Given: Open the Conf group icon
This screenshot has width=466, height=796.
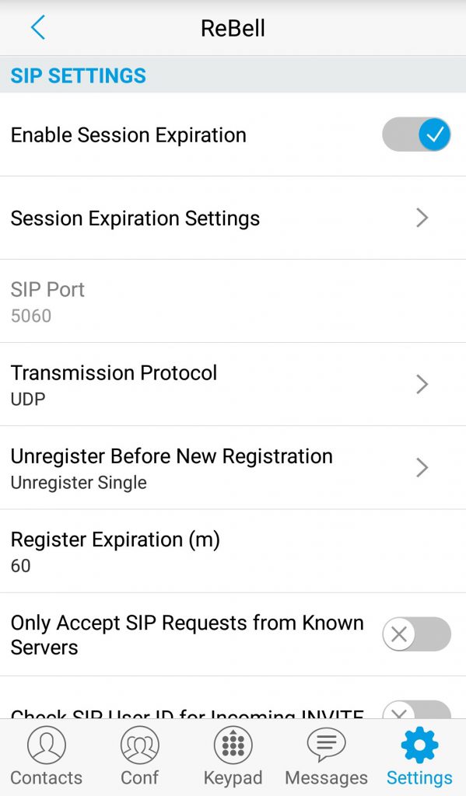Looking at the screenshot, I should tap(140, 745).
